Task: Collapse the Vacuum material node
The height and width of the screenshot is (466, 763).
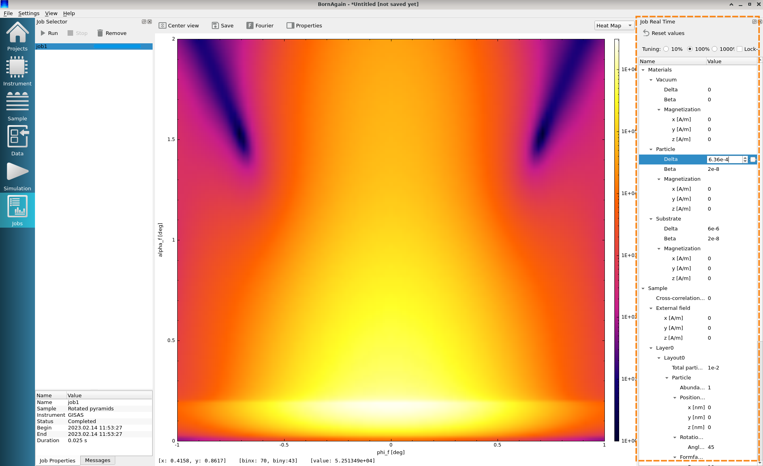Action: coord(651,80)
